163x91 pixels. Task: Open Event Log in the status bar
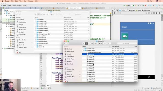pyautogui.click(x=145, y=88)
